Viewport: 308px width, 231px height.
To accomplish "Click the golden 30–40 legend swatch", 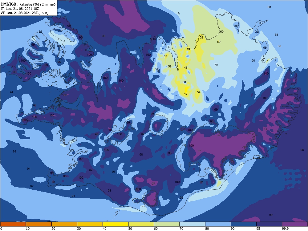I will pos(90,224).
